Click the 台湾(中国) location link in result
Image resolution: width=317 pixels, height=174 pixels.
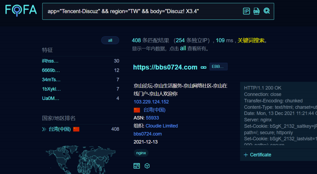154,110
